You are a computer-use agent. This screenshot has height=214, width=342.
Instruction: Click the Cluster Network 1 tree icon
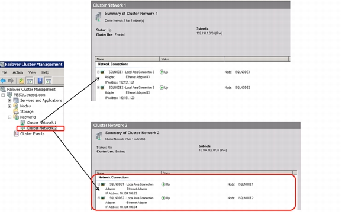(x=22, y=122)
